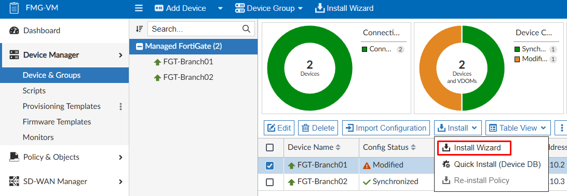Click the Add Device icon
Screen dimensions: 567x196
click(159, 8)
